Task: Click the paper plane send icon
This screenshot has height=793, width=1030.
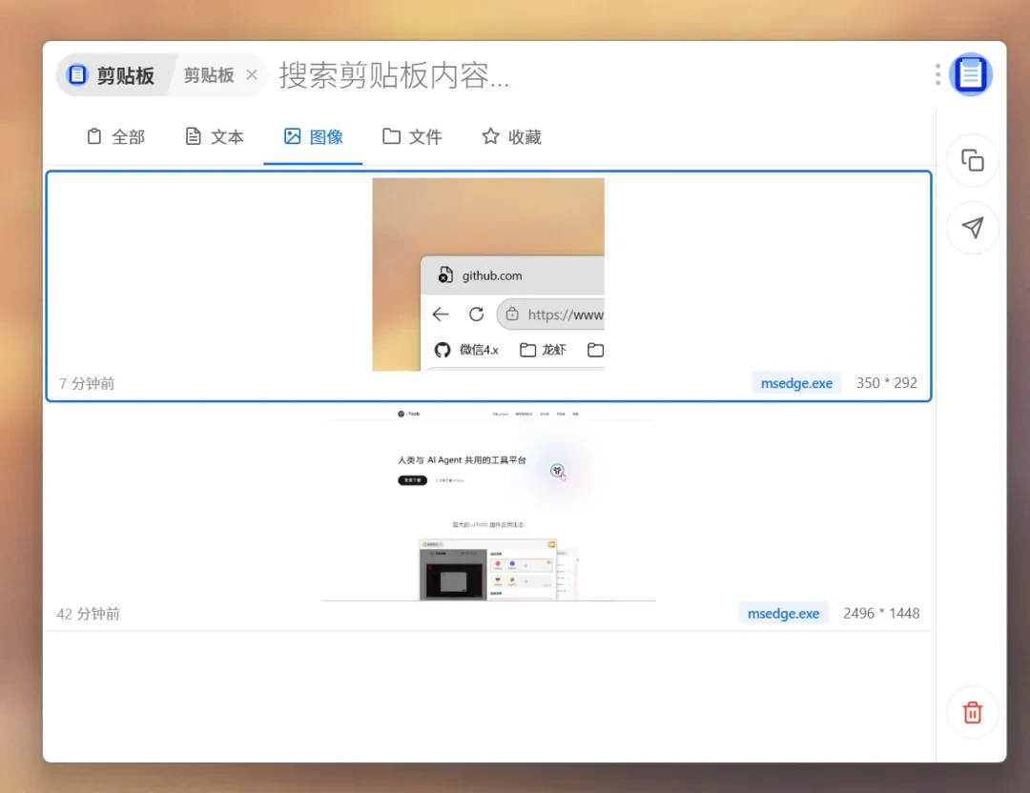Action: 972,227
